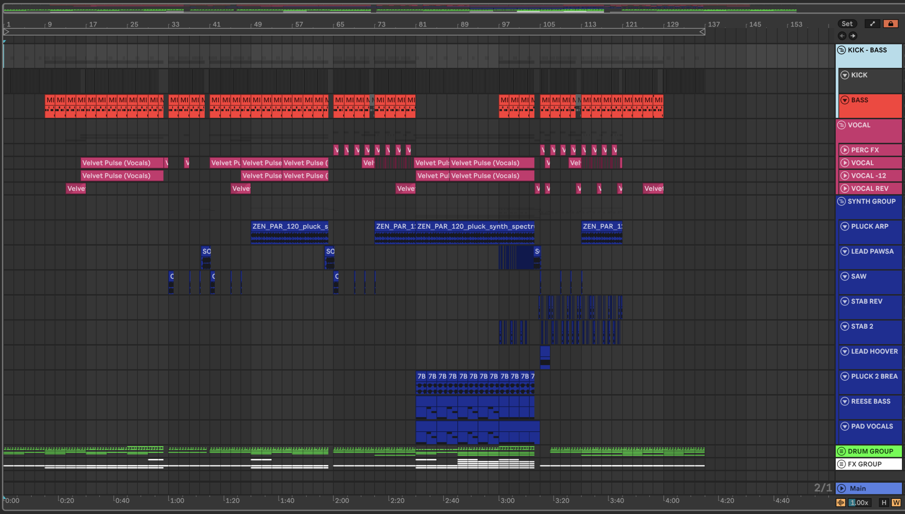Toggle the W optimize width button
Viewport: 905px width, 514px height.
tap(896, 502)
